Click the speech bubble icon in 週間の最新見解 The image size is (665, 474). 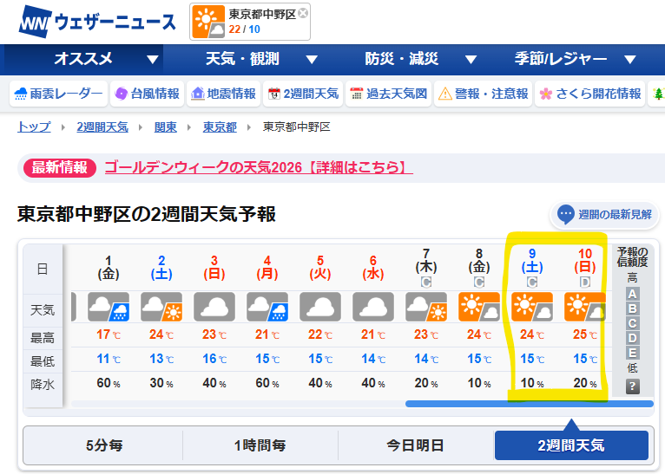566,215
